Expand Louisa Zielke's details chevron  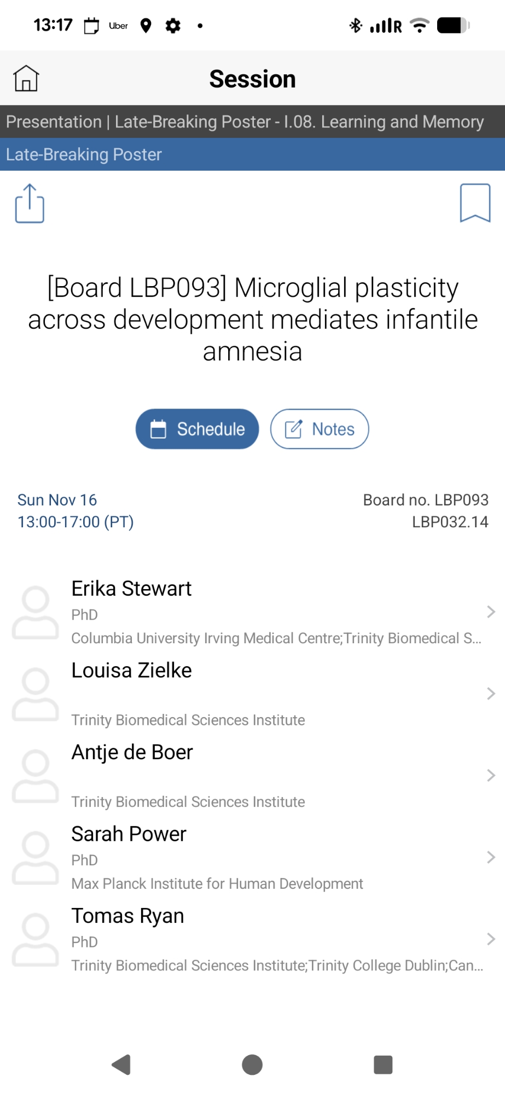coord(491,694)
